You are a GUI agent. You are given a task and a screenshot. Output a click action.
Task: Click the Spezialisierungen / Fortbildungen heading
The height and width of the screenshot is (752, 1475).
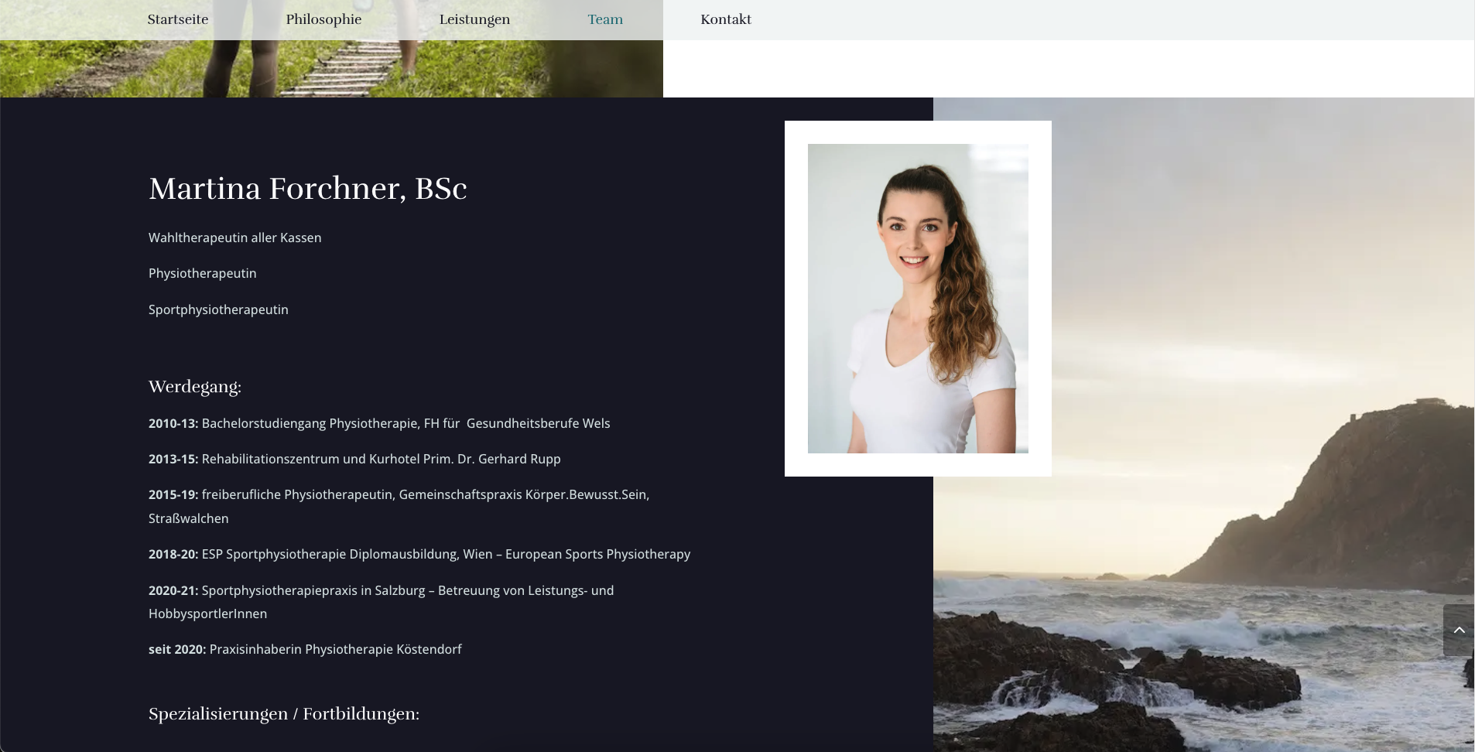(x=283, y=714)
